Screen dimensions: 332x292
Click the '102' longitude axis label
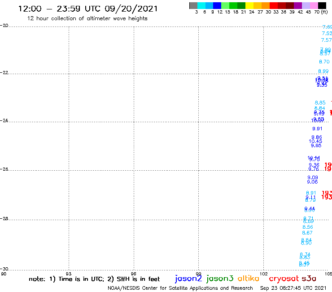tap(264, 274)
